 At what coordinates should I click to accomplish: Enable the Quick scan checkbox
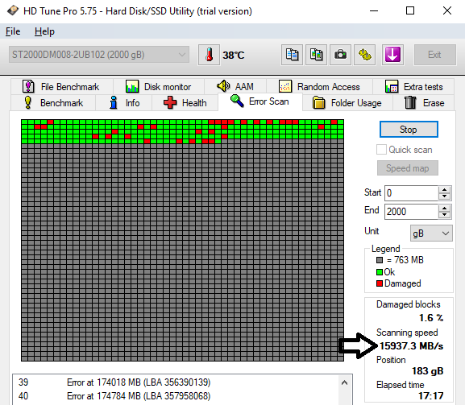(381, 150)
